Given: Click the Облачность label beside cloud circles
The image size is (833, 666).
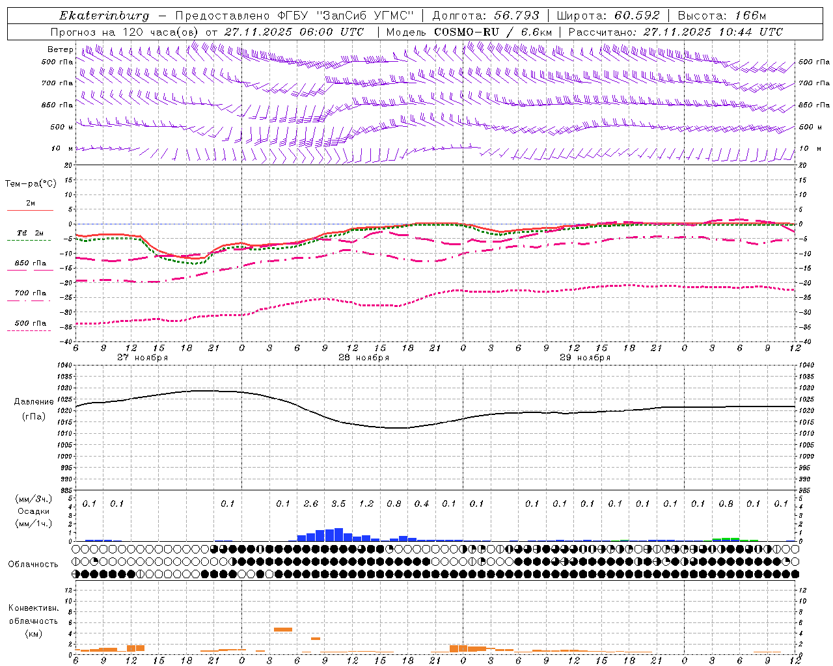Looking at the screenshot, I should tap(33, 564).
